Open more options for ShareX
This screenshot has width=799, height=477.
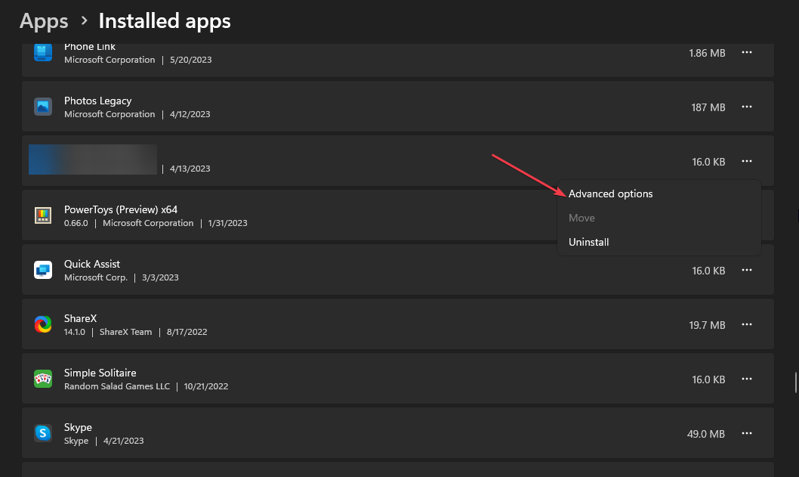pos(747,324)
